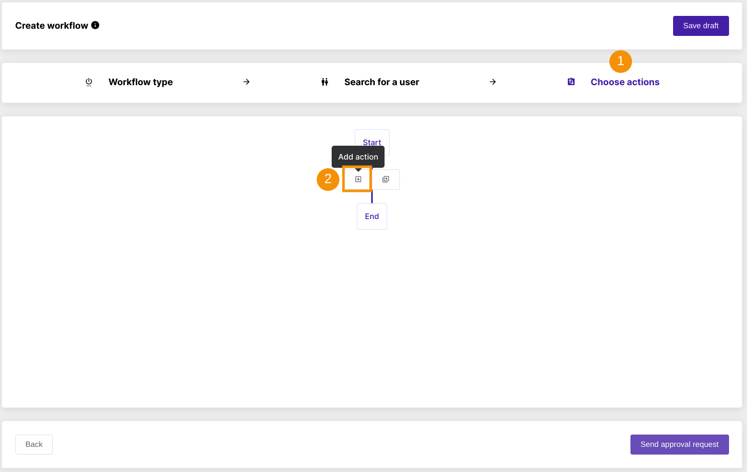Click the people icon for Search for a user
747x472 pixels.
pos(324,82)
